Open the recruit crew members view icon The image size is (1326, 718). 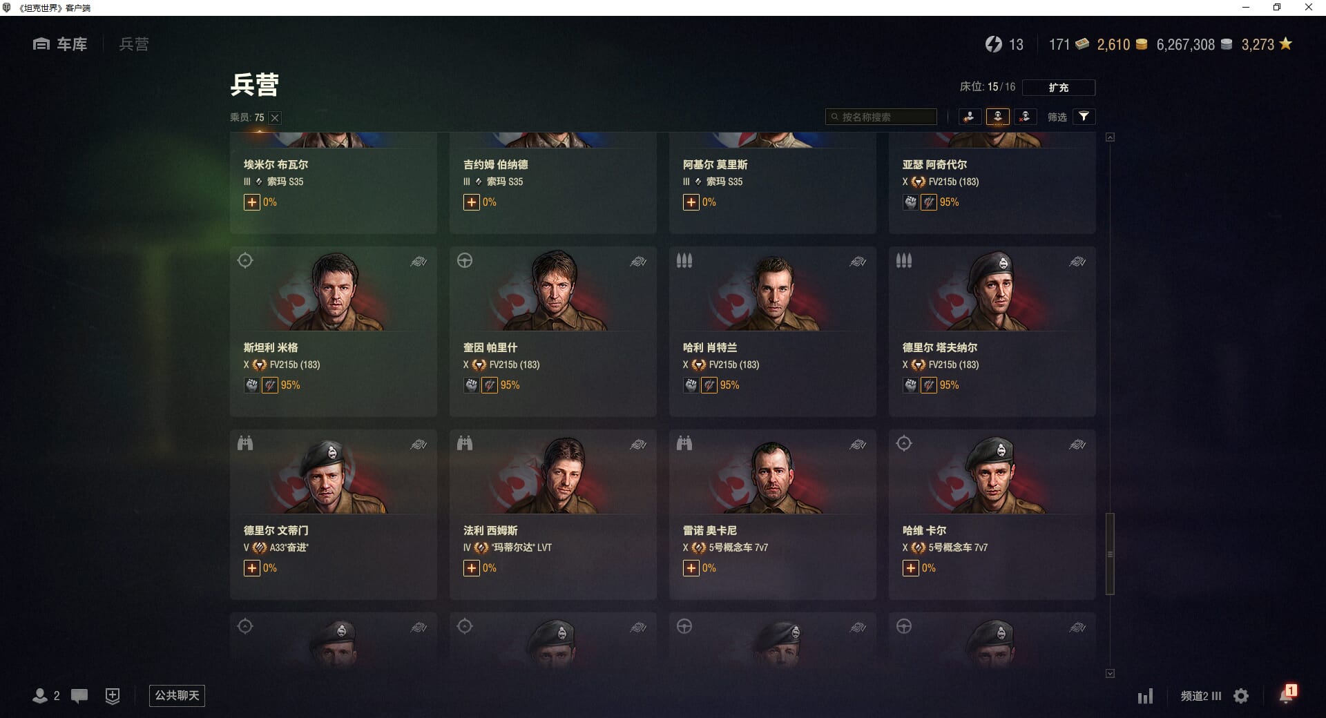point(970,117)
